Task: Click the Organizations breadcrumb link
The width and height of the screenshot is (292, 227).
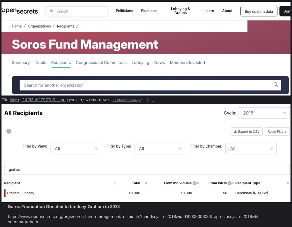Action: [39, 26]
